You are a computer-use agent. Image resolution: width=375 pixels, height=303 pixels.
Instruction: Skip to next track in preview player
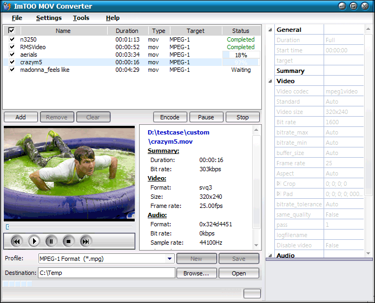coord(85,241)
